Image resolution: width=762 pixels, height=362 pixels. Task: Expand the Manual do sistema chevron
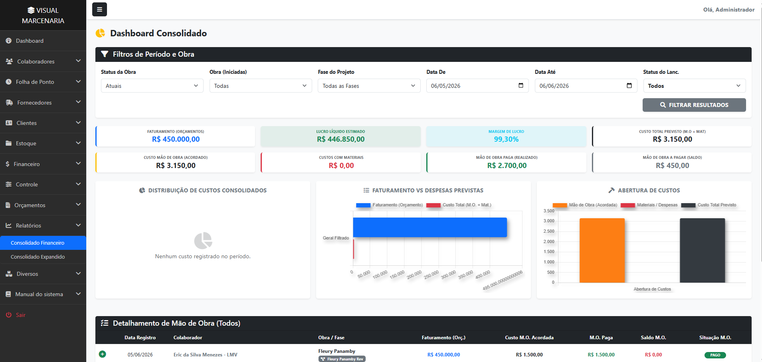(x=78, y=294)
